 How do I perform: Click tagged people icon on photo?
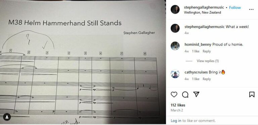pyautogui.click(x=7, y=117)
